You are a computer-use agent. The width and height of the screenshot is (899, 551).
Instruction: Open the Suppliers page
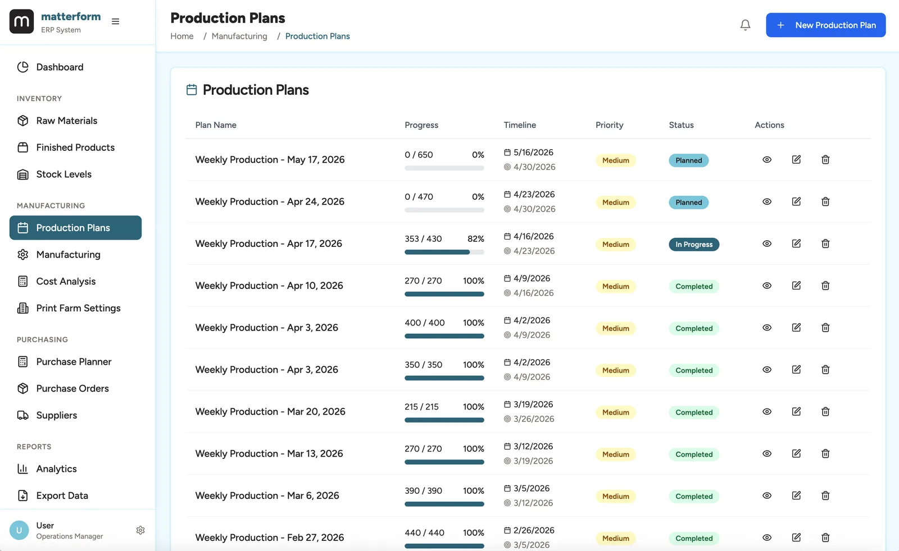57,415
